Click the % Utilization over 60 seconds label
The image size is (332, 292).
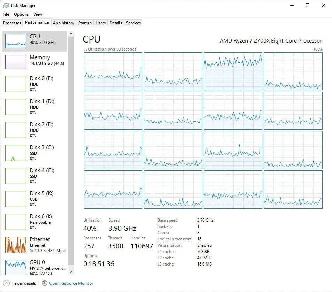110,49
